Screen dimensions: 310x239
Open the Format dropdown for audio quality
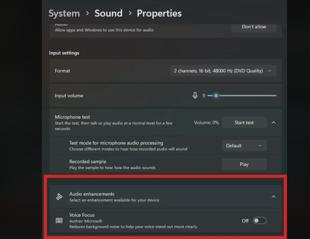pos(223,71)
